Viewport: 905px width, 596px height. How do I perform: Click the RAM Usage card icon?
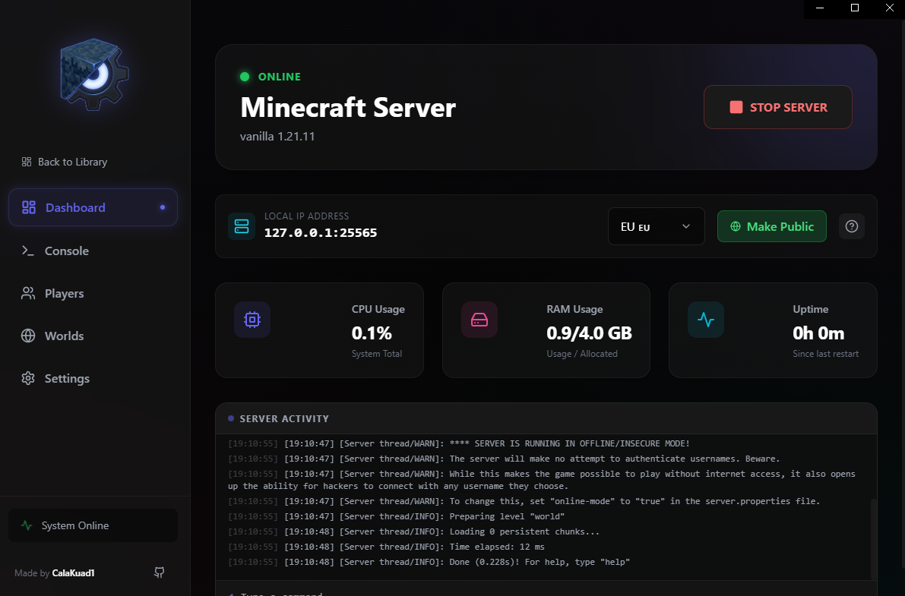pyautogui.click(x=479, y=320)
